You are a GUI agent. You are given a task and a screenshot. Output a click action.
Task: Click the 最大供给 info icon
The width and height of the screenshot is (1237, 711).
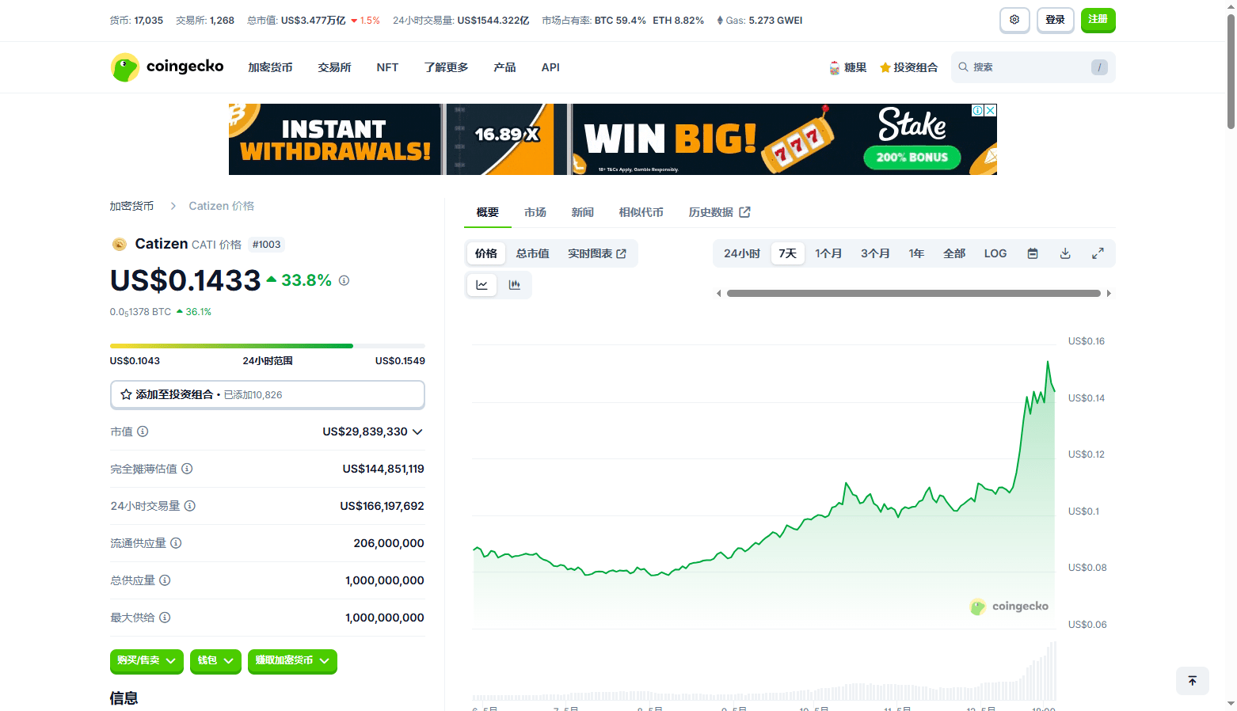tap(165, 618)
